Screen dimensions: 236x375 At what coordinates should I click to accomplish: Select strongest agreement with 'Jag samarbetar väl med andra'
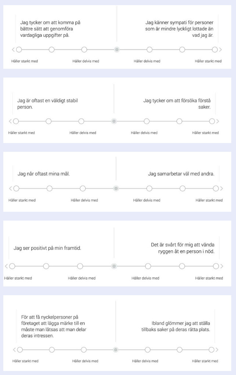pos(216,189)
